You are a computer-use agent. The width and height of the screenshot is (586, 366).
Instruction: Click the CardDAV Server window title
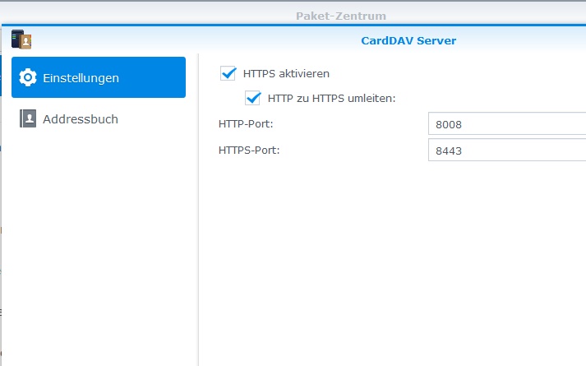(408, 40)
